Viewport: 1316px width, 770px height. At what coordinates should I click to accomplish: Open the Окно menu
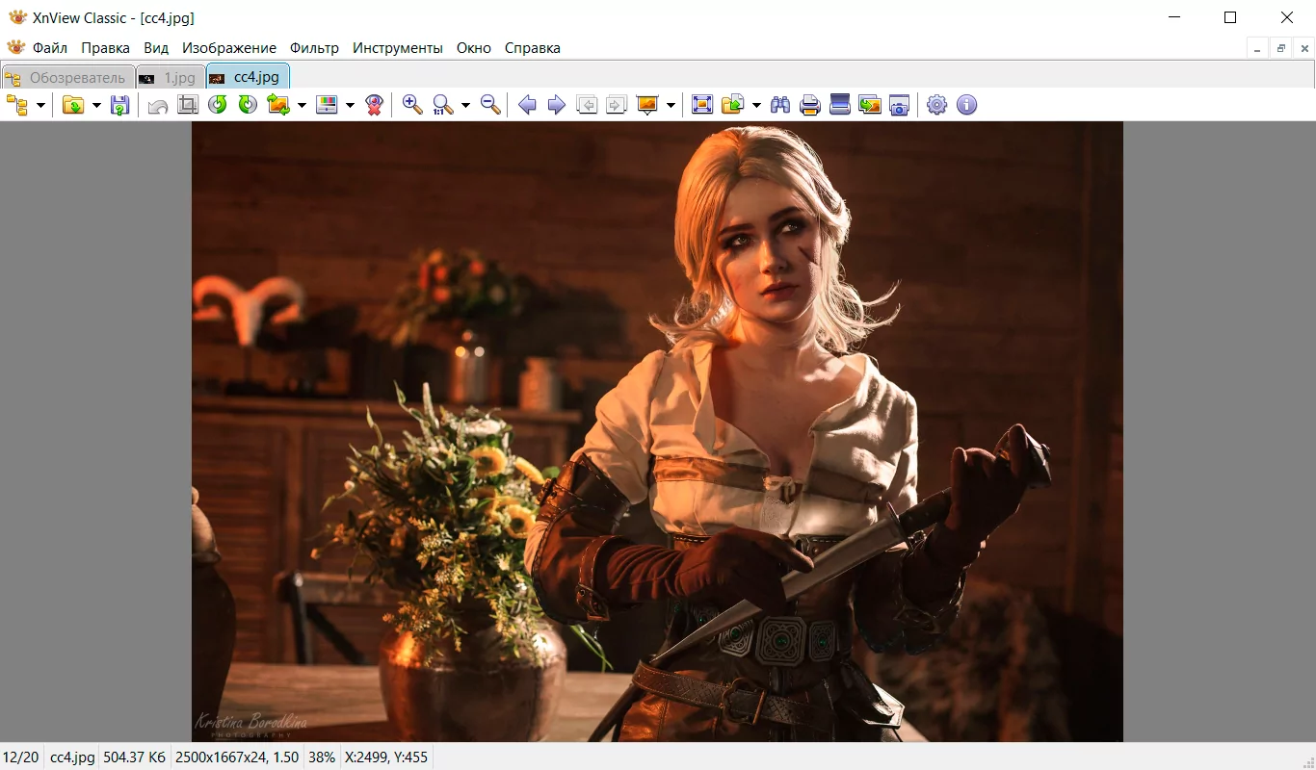pos(474,48)
